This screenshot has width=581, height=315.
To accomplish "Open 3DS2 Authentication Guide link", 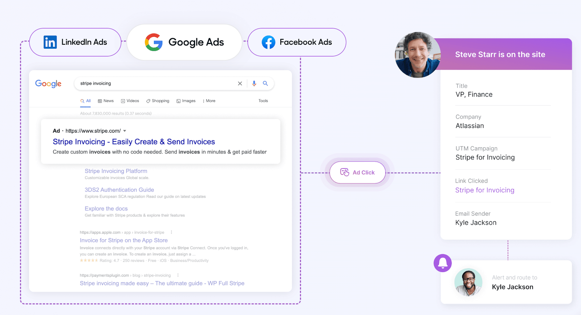I will click(x=119, y=190).
